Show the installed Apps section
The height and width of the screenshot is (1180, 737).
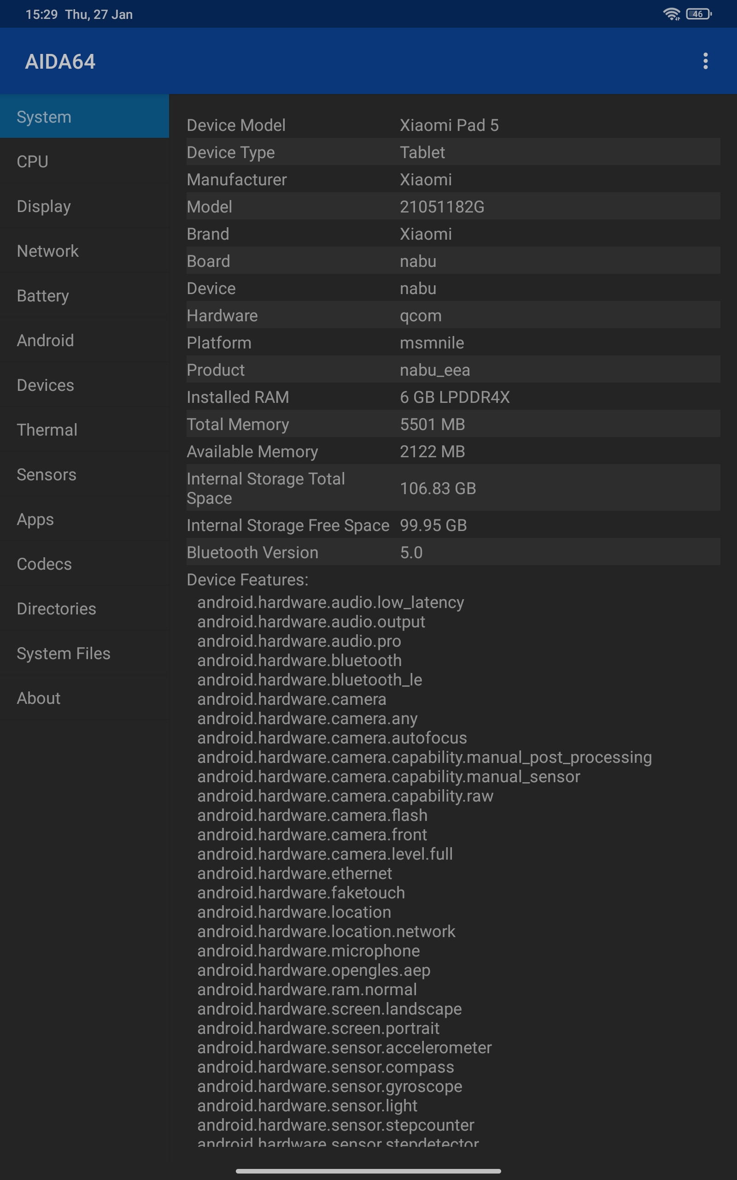[84, 519]
